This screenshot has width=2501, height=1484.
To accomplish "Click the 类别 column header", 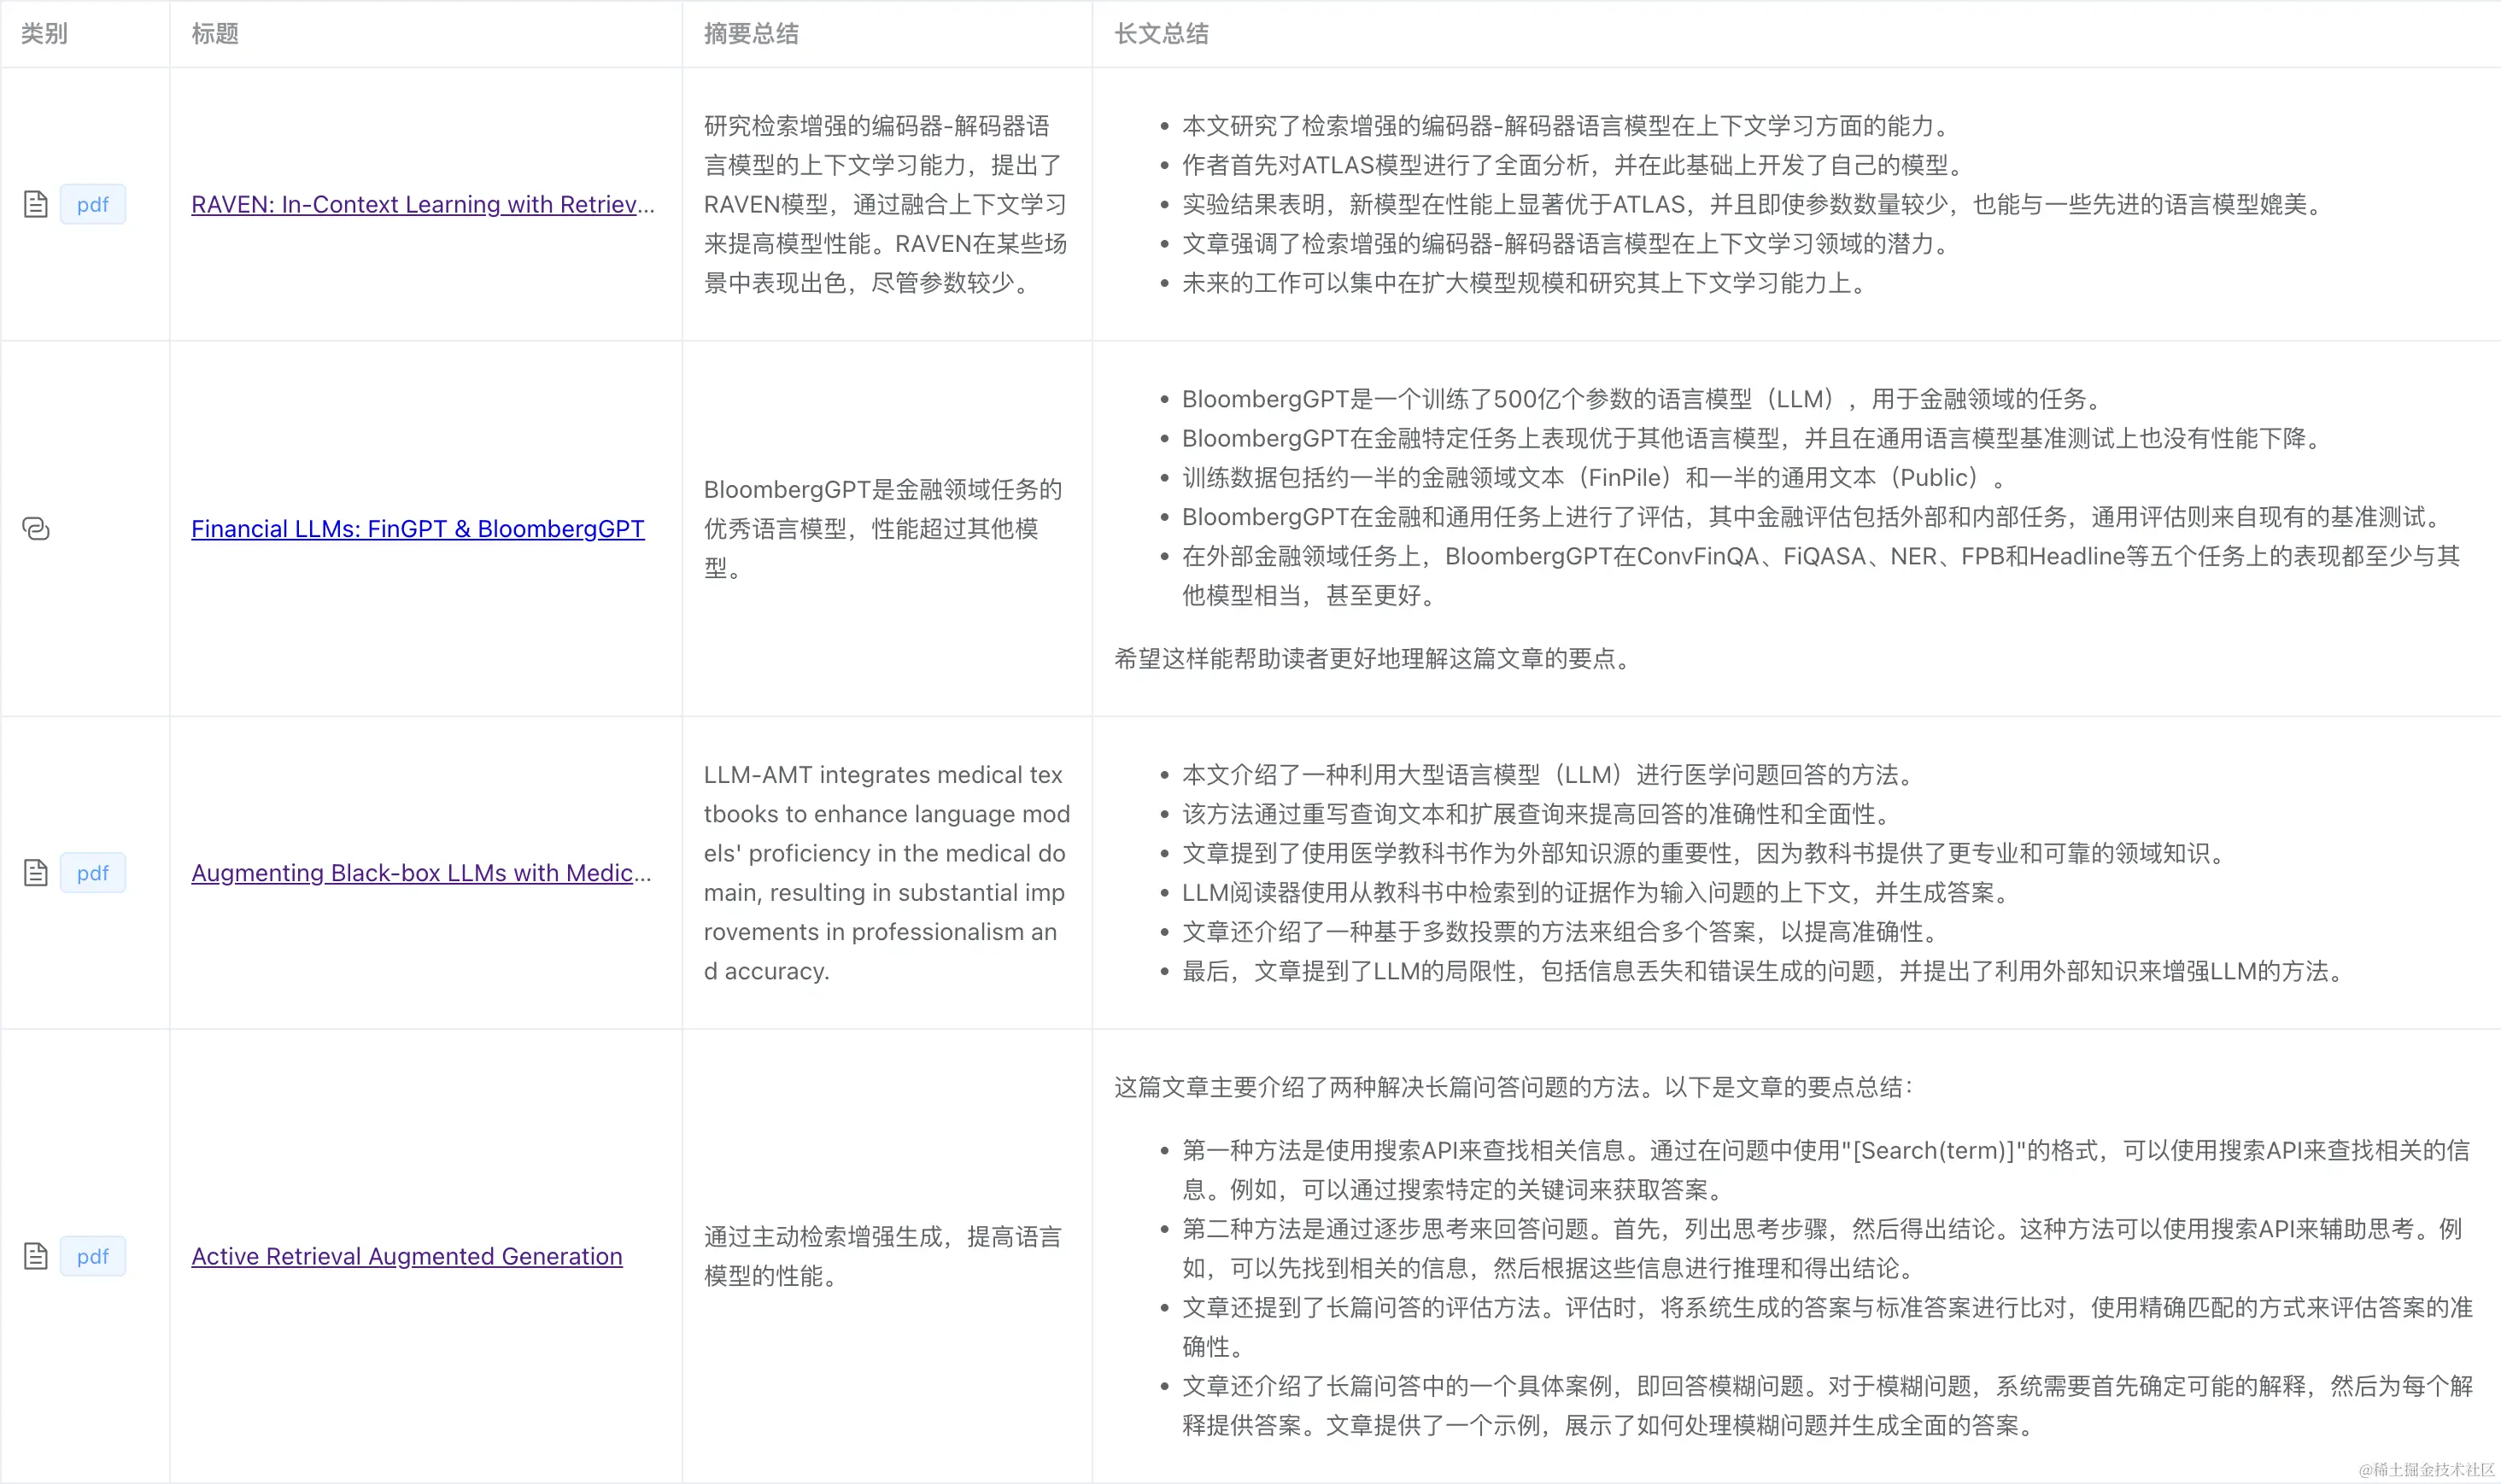I will 43,34.
